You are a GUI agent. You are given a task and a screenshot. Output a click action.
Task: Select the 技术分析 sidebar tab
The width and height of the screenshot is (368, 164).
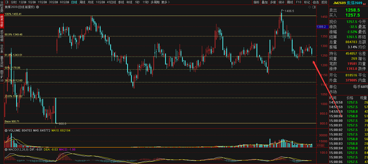(x=2, y=21)
